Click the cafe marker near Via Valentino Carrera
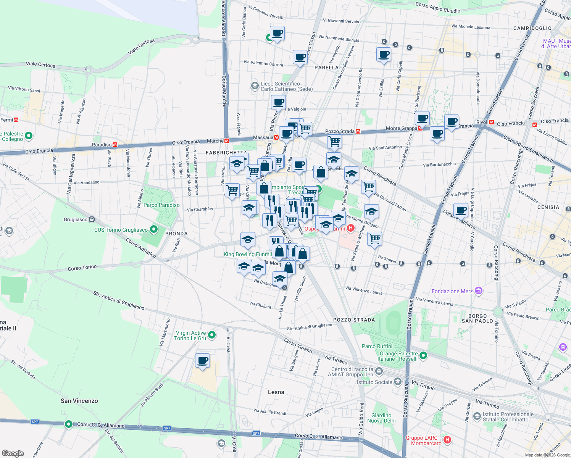Viewport: 571px width, 458px height. (300, 58)
